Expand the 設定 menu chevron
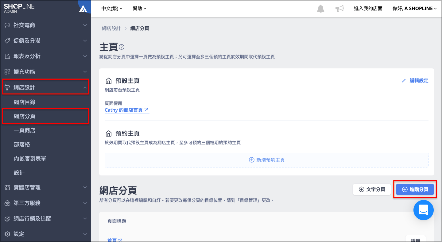442x242 pixels. tap(85, 234)
